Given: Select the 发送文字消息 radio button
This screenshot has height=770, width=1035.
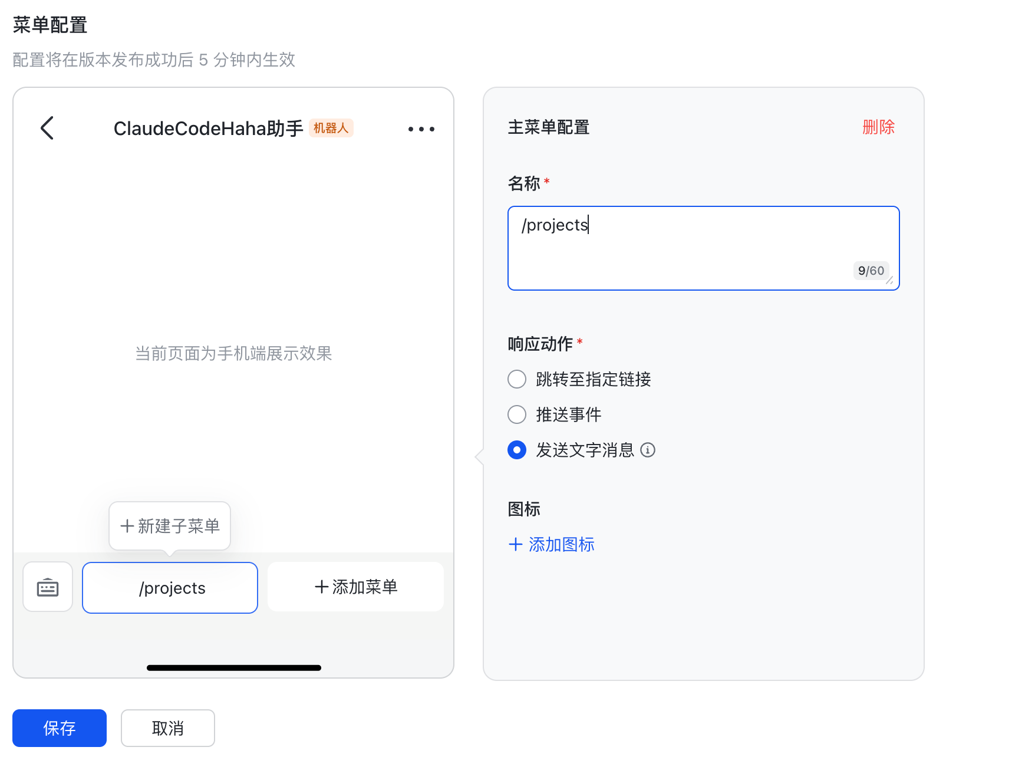Looking at the screenshot, I should pyautogui.click(x=517, y=450).
